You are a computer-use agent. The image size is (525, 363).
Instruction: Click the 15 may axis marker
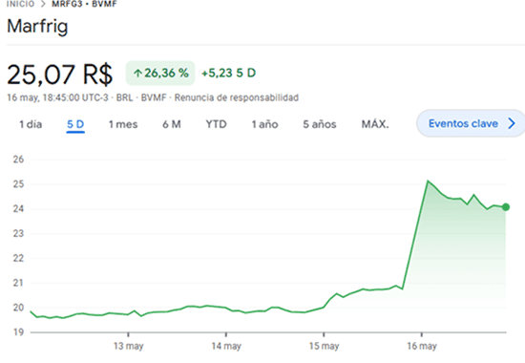(324, 346)
